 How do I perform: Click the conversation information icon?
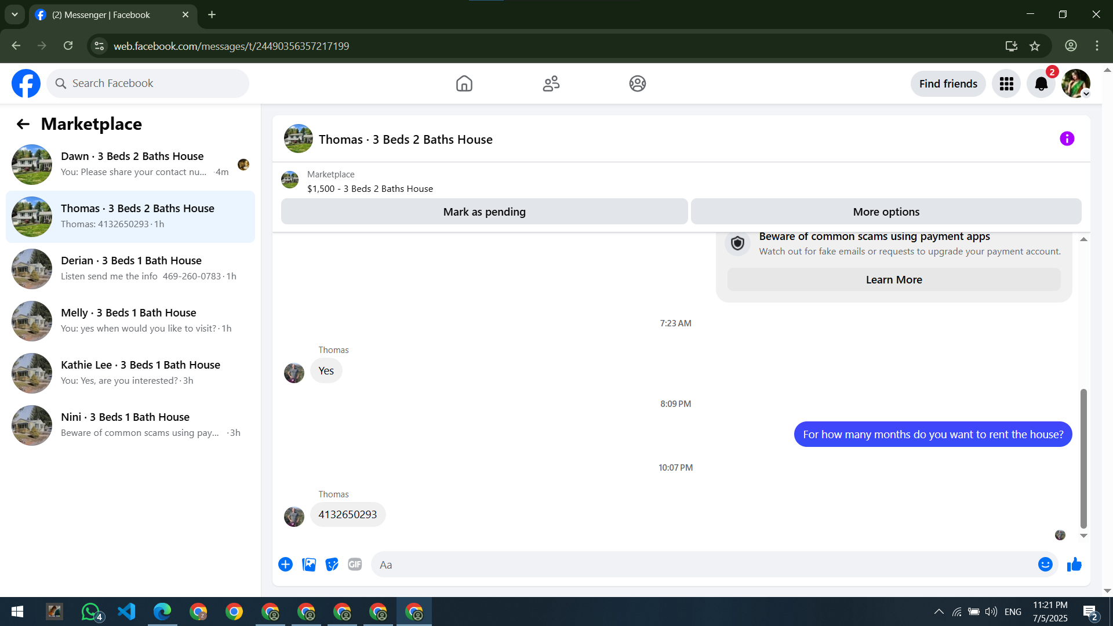pos(1067,139)
